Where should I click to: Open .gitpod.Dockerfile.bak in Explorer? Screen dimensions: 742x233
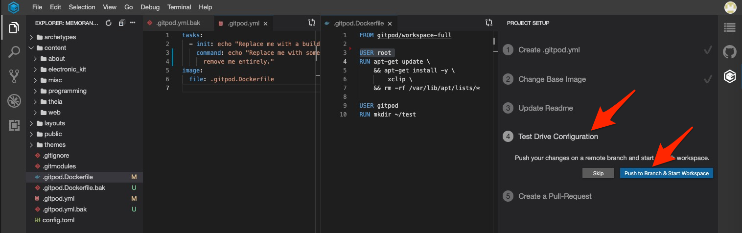coord(84,188)
